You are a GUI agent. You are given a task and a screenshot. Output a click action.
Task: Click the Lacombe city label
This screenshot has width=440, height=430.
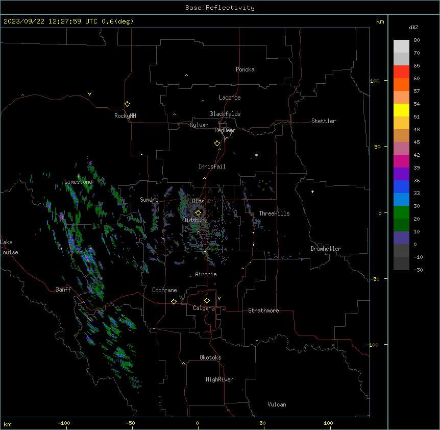tap(230, 98)
